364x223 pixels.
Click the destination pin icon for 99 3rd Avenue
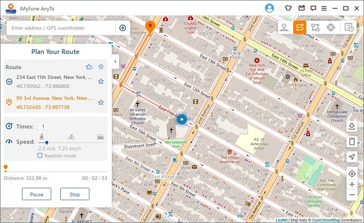pos(9,102)
